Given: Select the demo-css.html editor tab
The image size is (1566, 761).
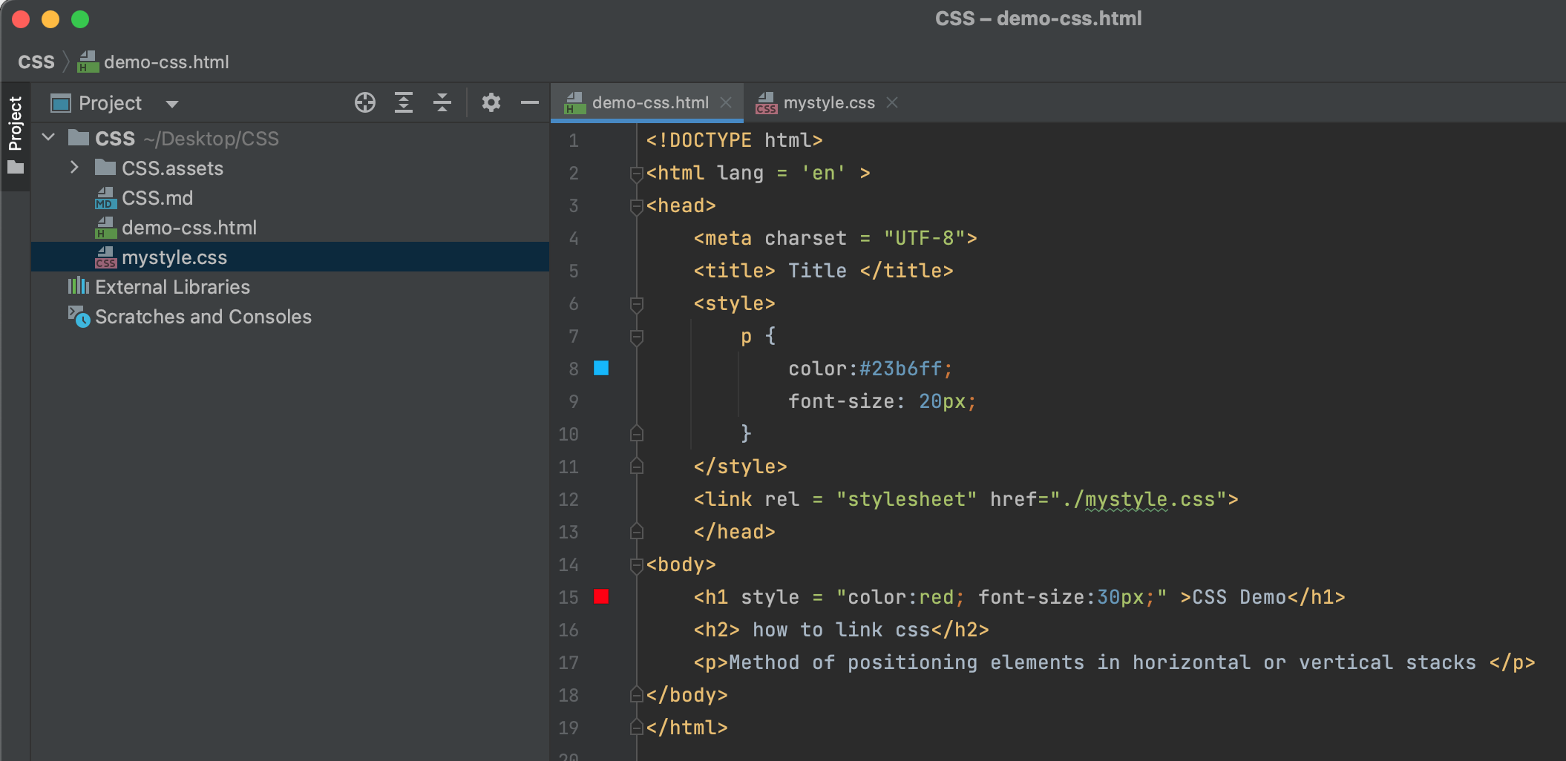Looking at the screenshot, I should (x=648, y=102).
